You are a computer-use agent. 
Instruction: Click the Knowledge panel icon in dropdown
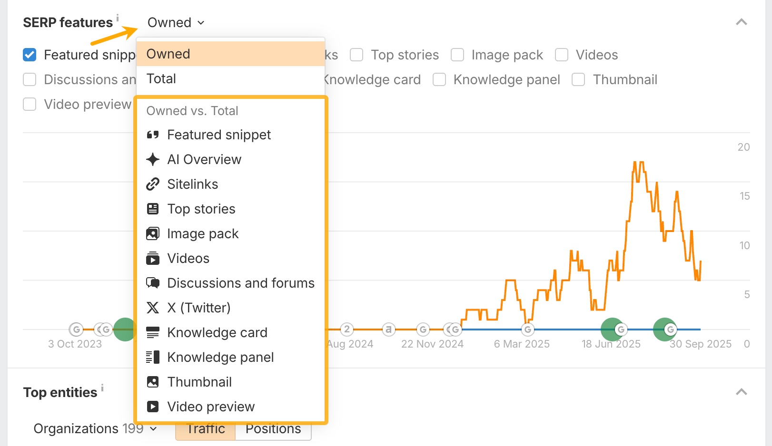tap(153, 358)
